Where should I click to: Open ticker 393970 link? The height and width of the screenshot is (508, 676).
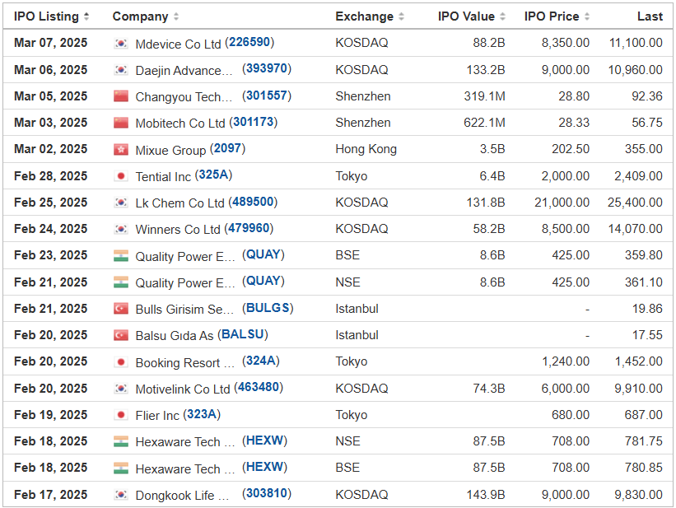(x=267, y=68)
